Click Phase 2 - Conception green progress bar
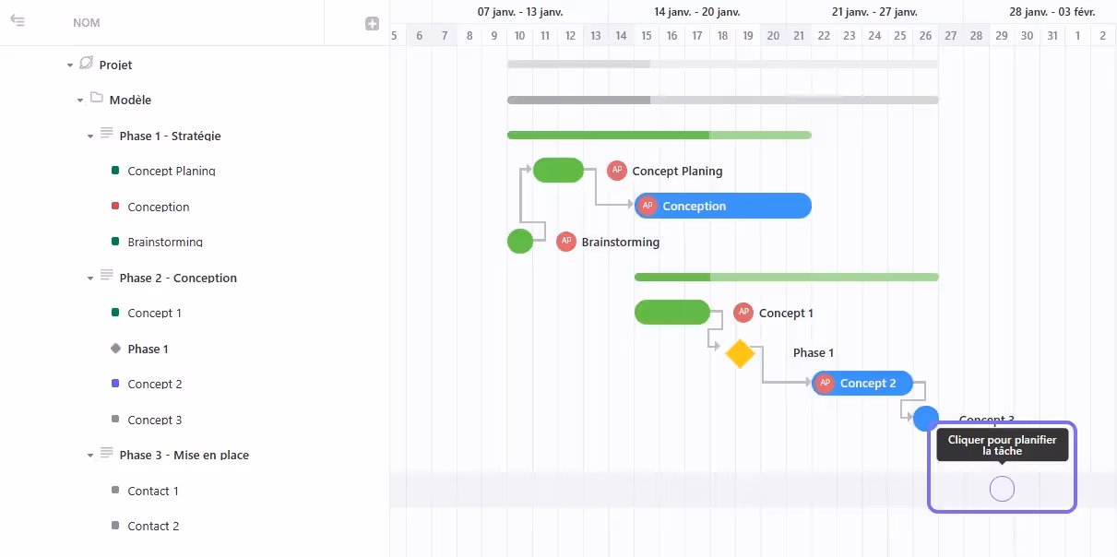This screenshot has width=1117, height=557. pyautogui.click(x=786, y=278)
